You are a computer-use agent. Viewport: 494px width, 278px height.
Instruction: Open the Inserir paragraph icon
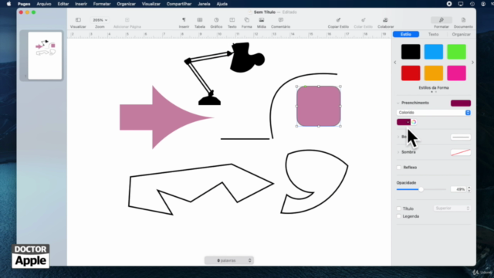point(184,20)
